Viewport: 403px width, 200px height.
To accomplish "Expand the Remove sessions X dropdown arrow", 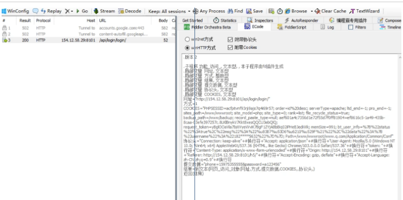I will coord(72,11).
